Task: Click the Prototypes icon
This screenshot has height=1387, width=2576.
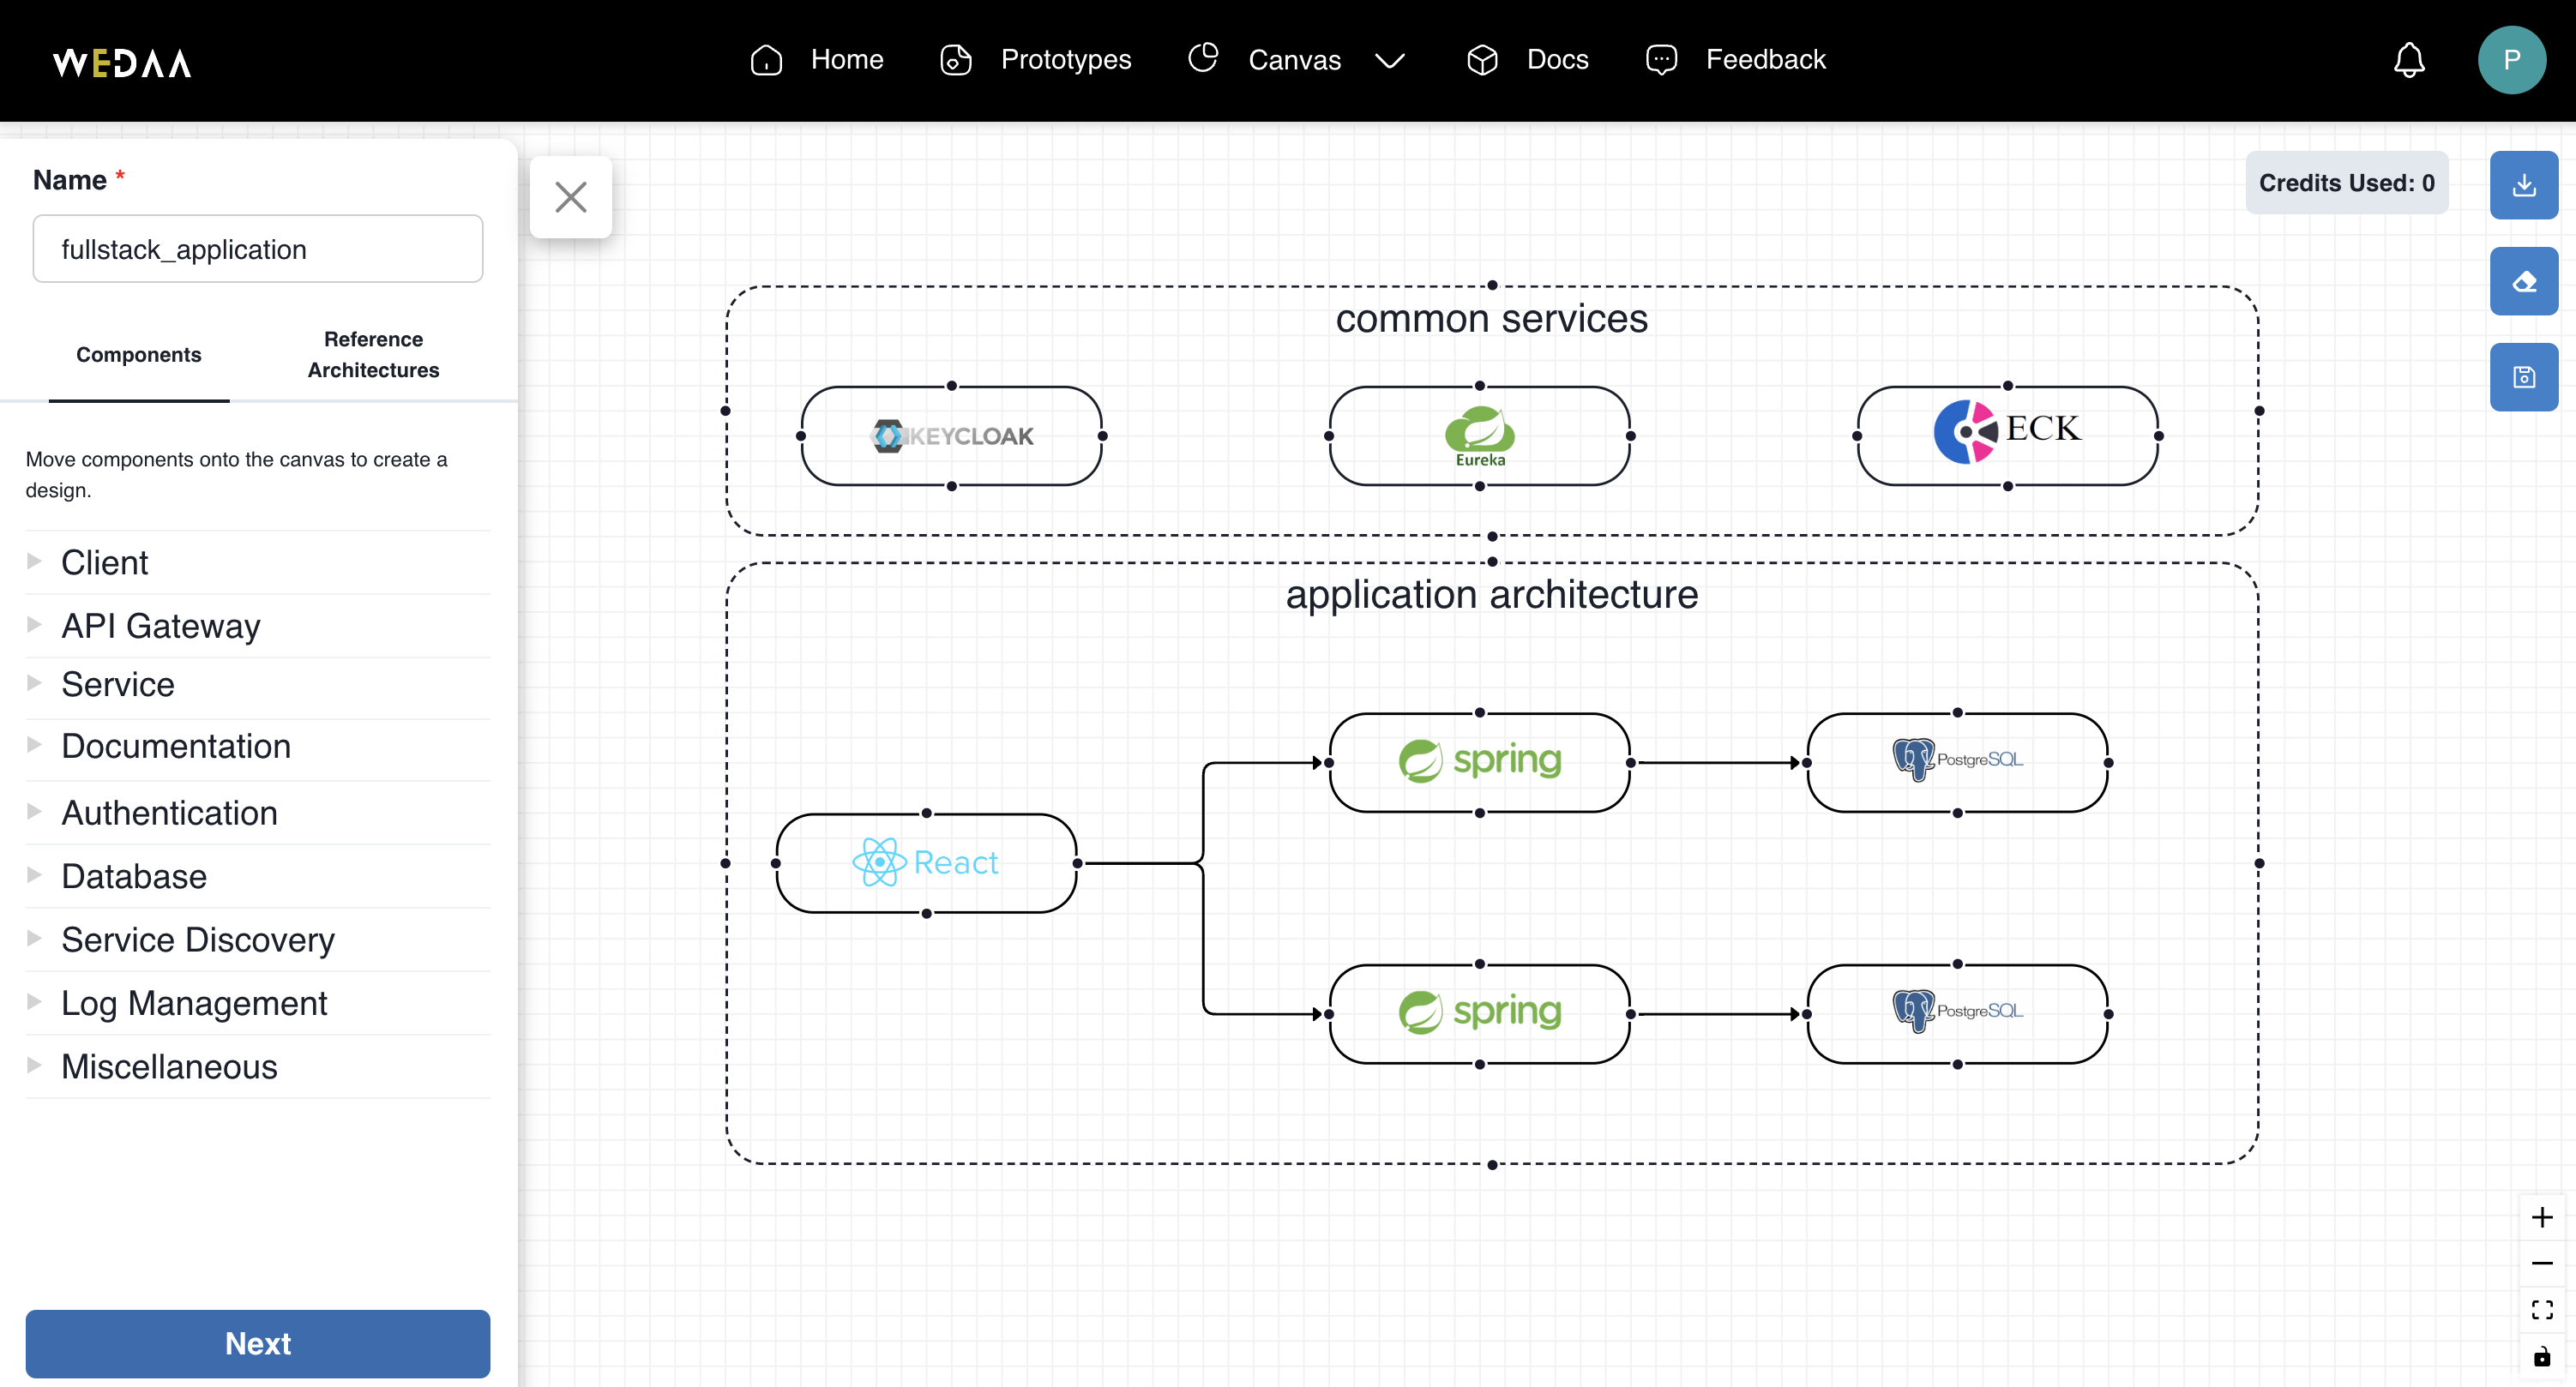Action: pyautogui.click(x=956, y=60)
